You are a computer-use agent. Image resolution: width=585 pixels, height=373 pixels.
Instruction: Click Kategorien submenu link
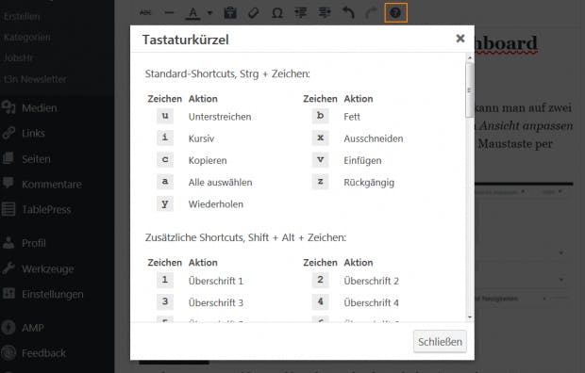(x=26, y=38)
